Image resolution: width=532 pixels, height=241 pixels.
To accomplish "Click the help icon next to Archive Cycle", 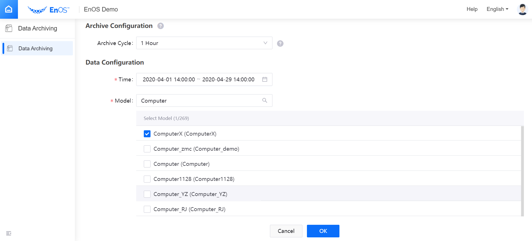I will 280,43.
